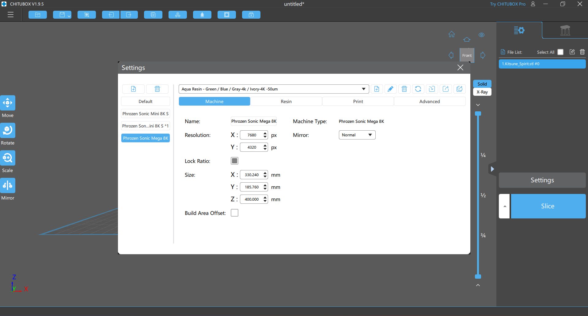Collapse the right panel with the arrow
Screen dimensions: 588x316
[x=492, y=169]
